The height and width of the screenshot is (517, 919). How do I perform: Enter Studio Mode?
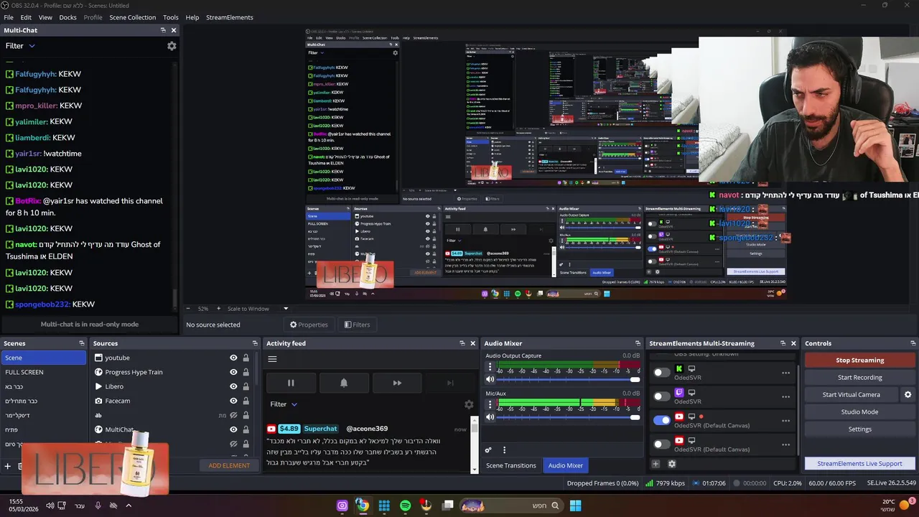(x=860, y=412)
